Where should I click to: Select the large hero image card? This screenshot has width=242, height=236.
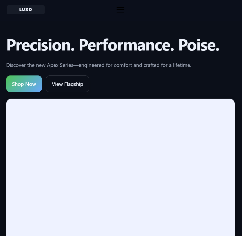pyautogui.click(x=120, y=167)
